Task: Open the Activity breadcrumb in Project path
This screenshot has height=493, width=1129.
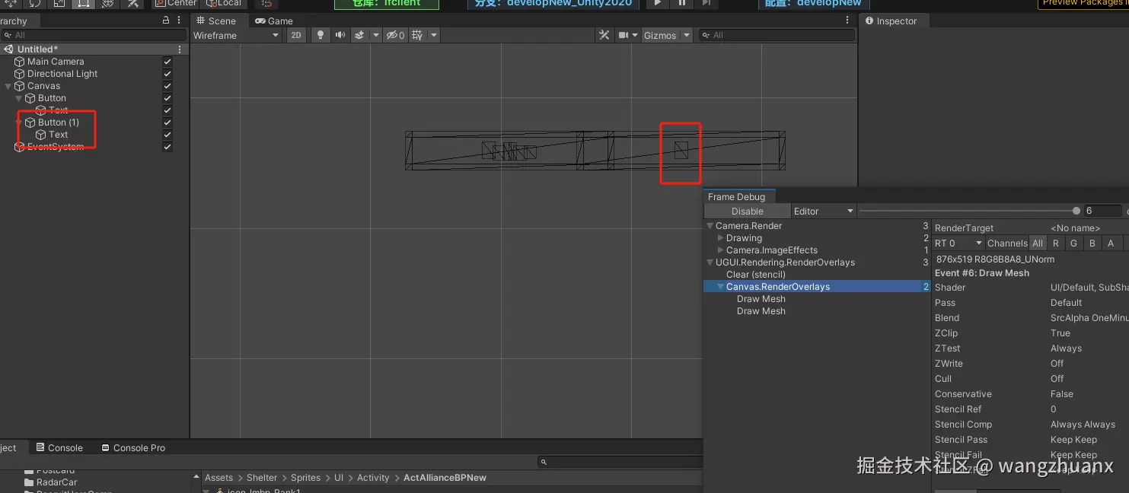Action: click(373, 478)
